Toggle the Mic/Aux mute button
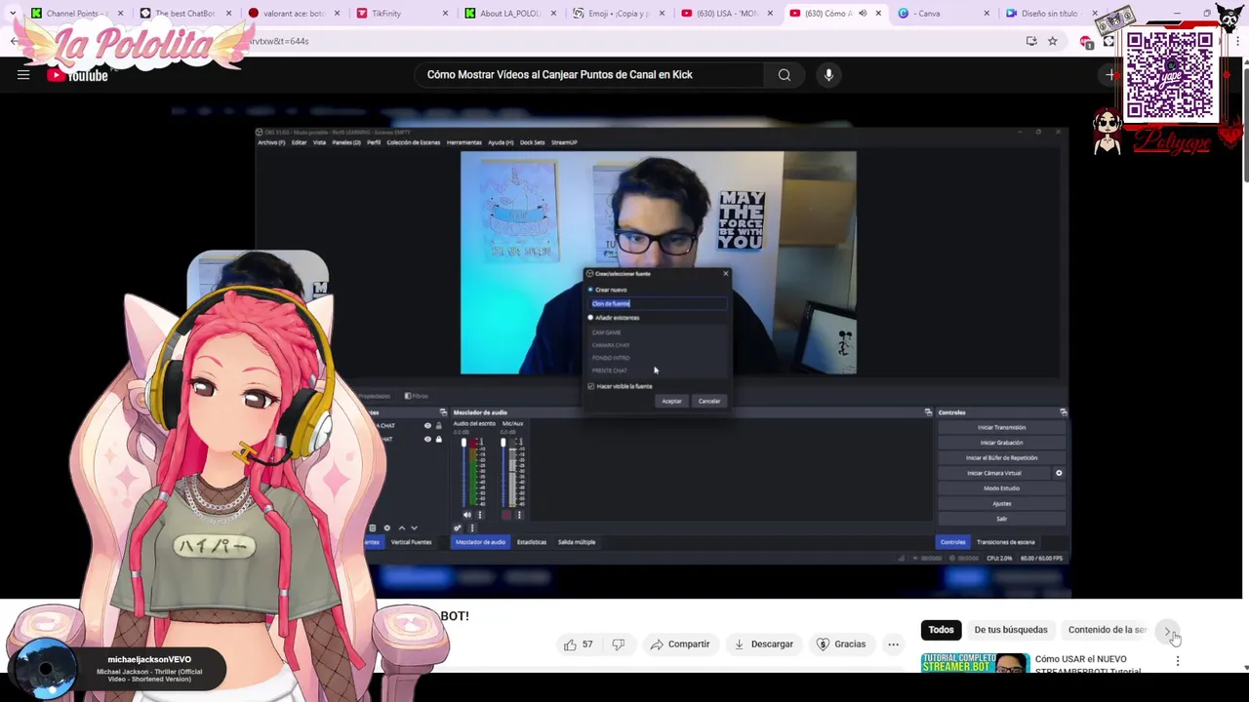This screenshot has width=1249, height=702. pos(506,515)
